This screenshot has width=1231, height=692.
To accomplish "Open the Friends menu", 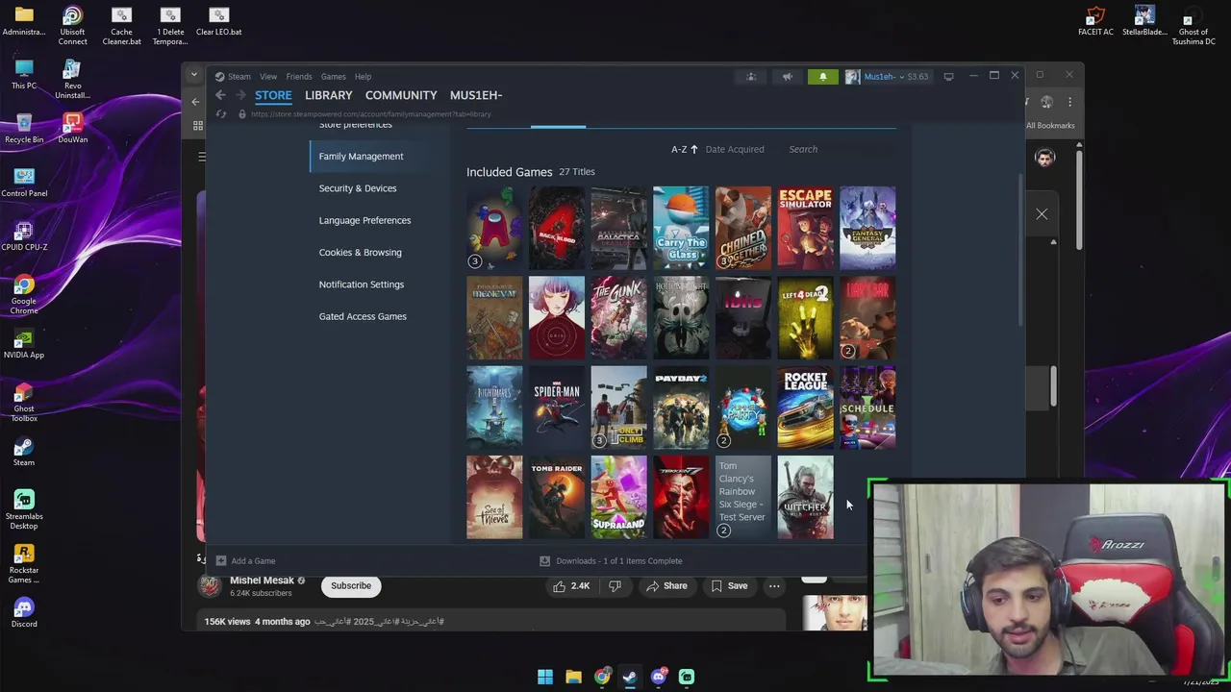I will pyautogui.click(x=299, y=77).
